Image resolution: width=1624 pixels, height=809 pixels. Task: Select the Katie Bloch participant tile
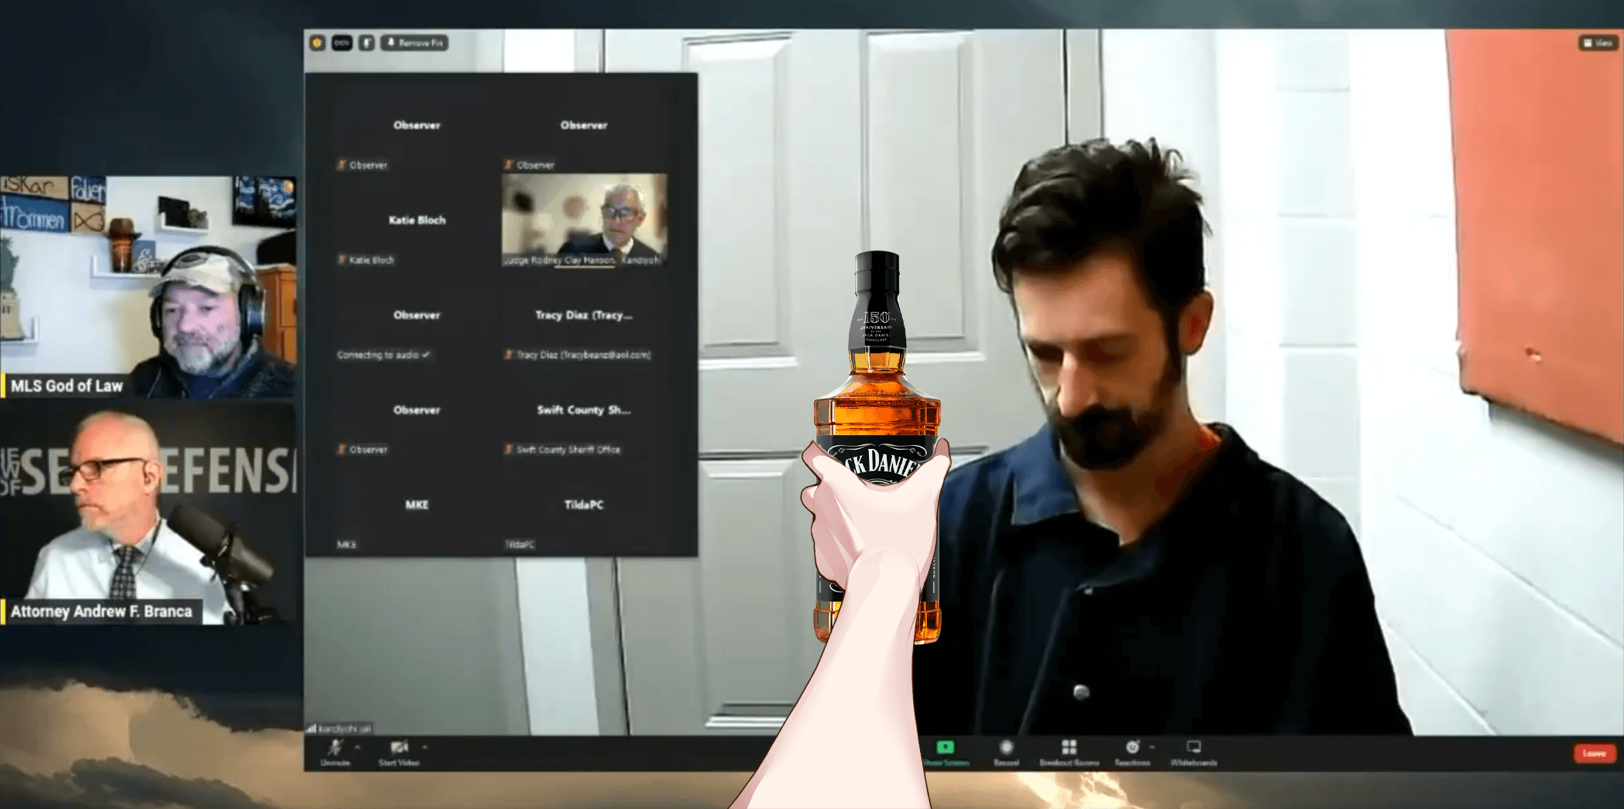417,220
